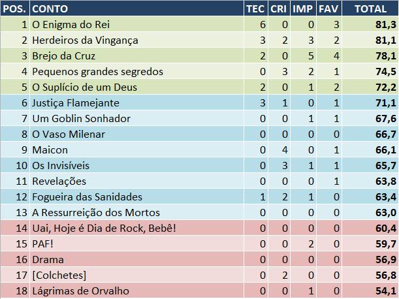Click the Lágrimas de Orvalho title cell
The width and height of the screenshot is (399, 299).
(x=80, y=291)
